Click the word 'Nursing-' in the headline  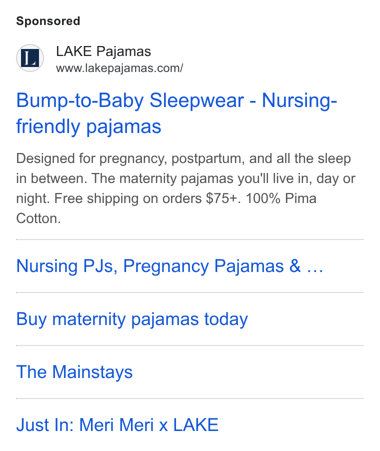click(x=299, y=100)
